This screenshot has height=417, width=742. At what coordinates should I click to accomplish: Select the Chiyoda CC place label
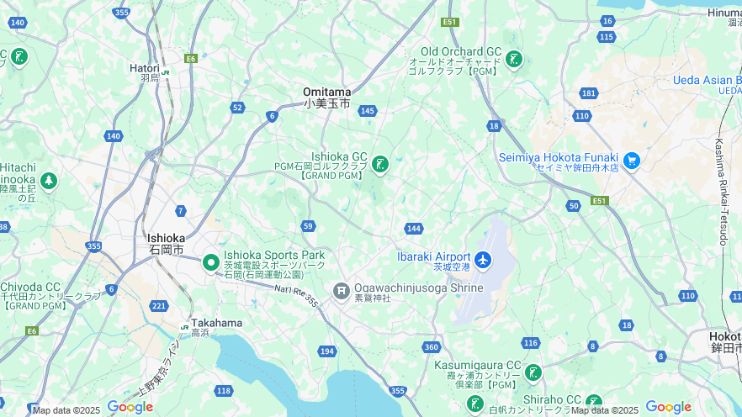click(x=30, y=287)
